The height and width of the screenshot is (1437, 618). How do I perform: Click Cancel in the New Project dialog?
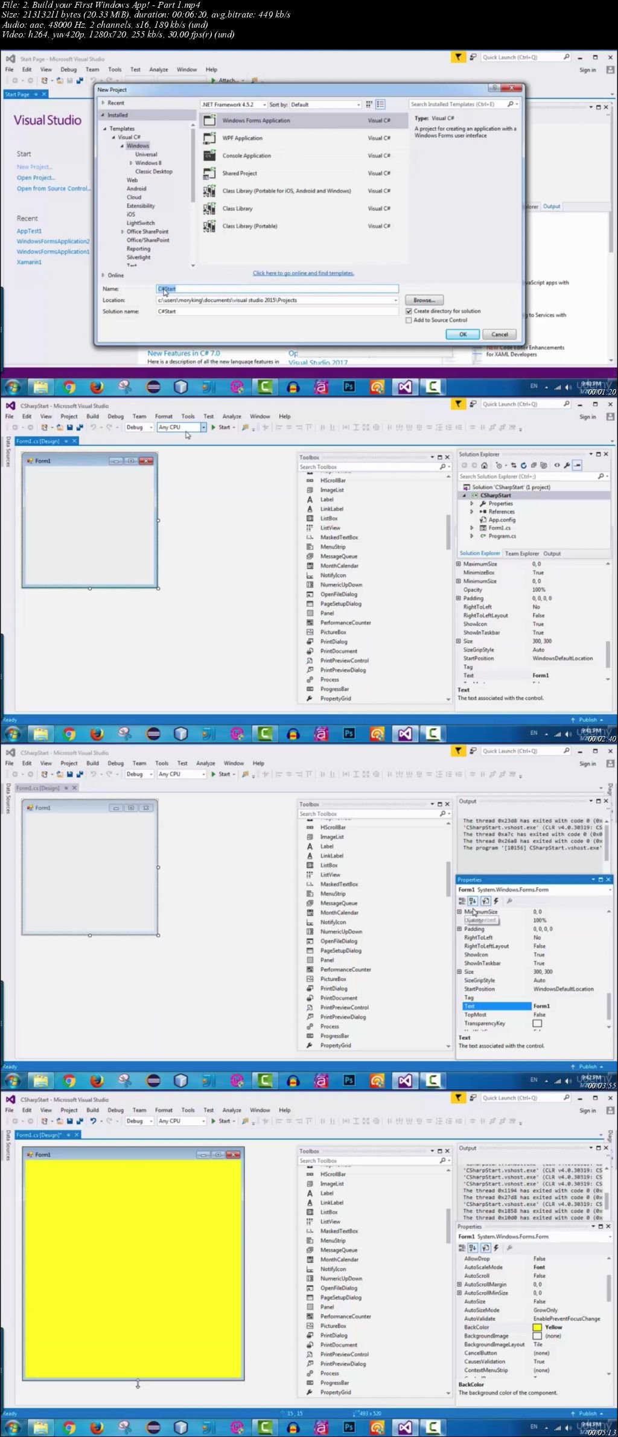[x=500, y=334]
